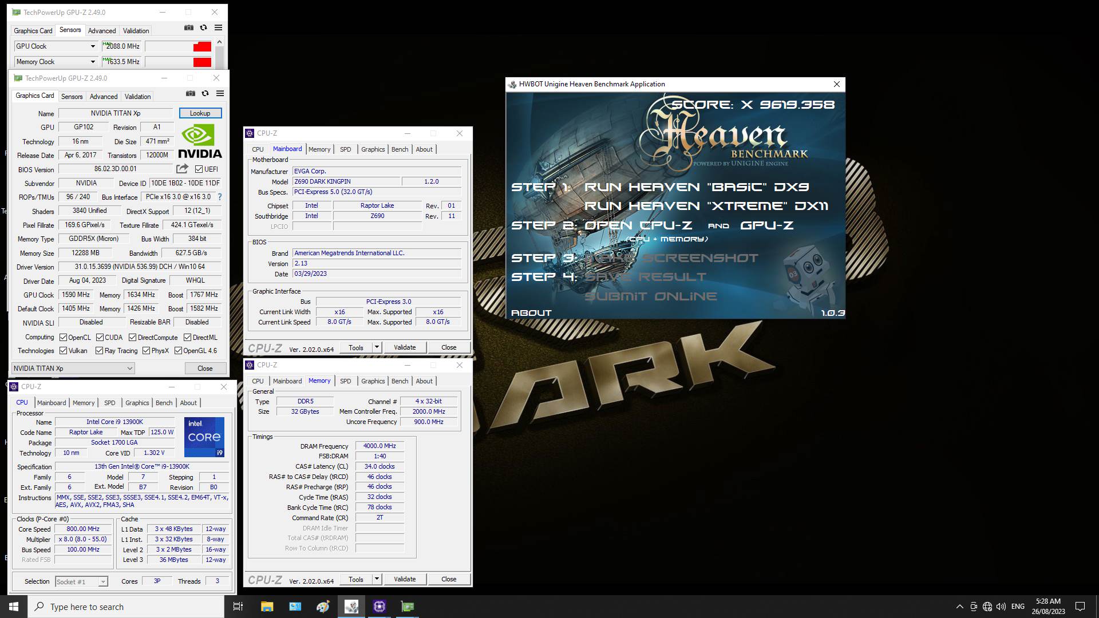Screen dimensions: 1099x618
Task: Click the NVIDIA logo in GPU-Z
Action: point(200,141)
